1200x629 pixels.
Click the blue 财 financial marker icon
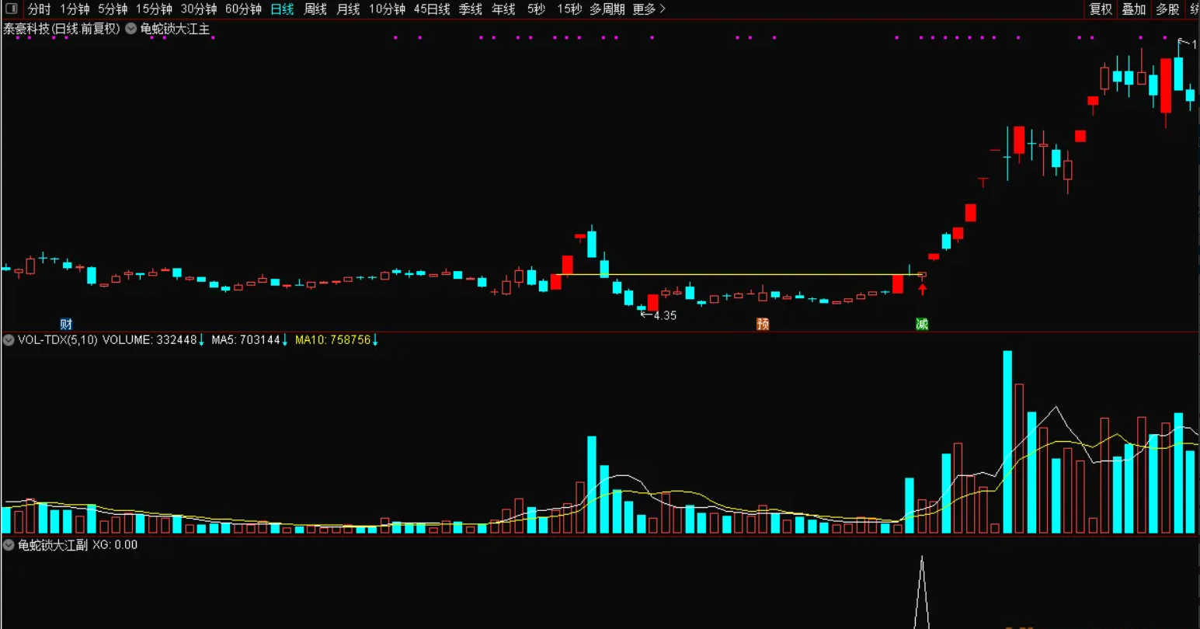[66, 324]
